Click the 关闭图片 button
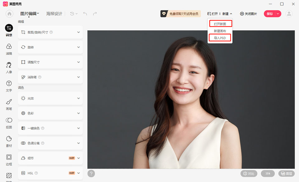299x182 pixels. tap(249, 14)
